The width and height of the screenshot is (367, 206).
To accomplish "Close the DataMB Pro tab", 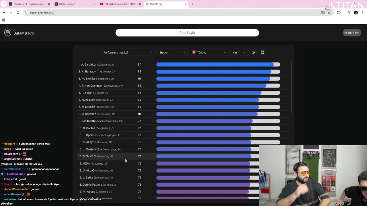I will coord(185,4).
